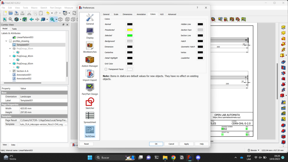Click the navigate forward arrow icon

point(37,19)
